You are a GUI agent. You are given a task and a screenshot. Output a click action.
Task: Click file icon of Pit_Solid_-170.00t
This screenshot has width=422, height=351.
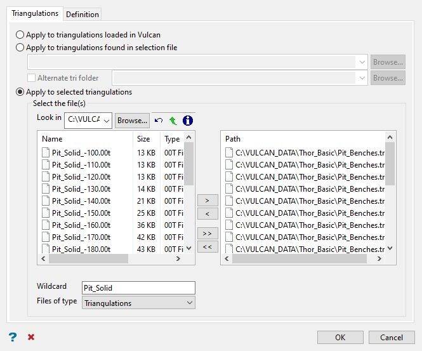pyautogui.click(x=46, y=237)
